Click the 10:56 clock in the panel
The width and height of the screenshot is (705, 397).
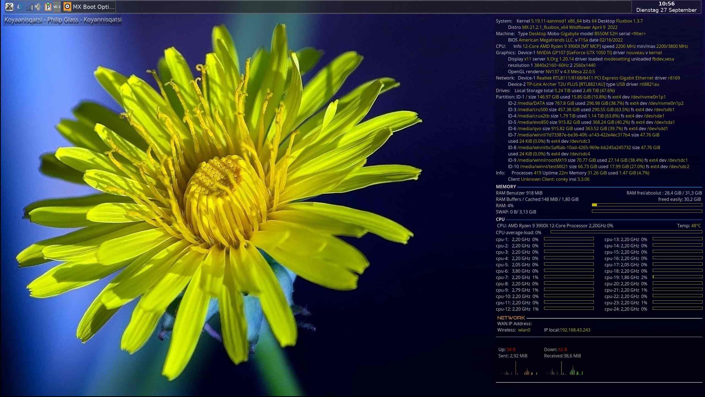coord(666,4)
